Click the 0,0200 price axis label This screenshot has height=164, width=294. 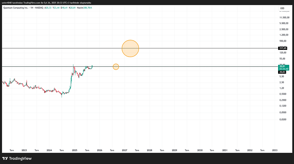(283, 119)
